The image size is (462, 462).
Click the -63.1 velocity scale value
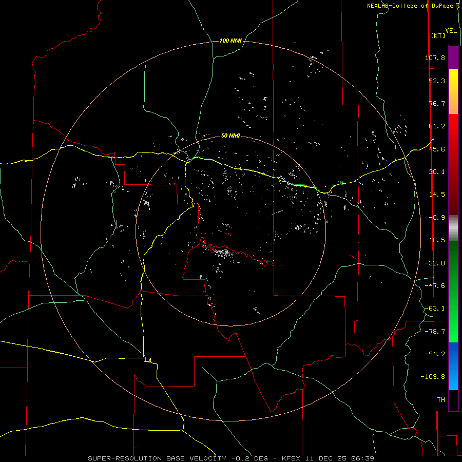tap(435, 309)
